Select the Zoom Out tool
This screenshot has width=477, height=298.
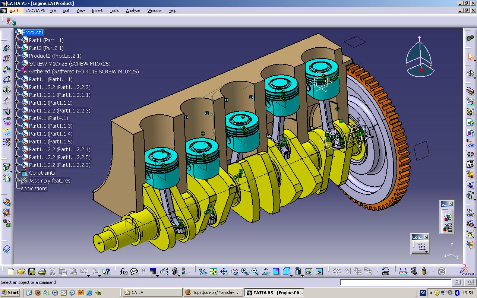255,271
